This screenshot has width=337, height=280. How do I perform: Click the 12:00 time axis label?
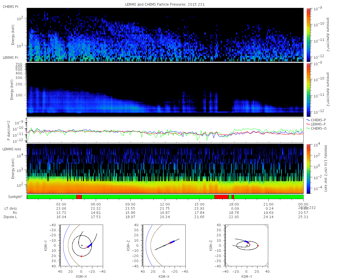(x=165, y=204)
